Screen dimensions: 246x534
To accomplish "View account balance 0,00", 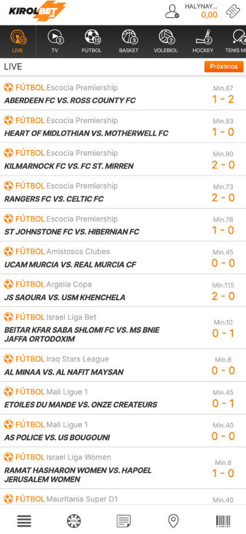I will [x=209, y=15].
